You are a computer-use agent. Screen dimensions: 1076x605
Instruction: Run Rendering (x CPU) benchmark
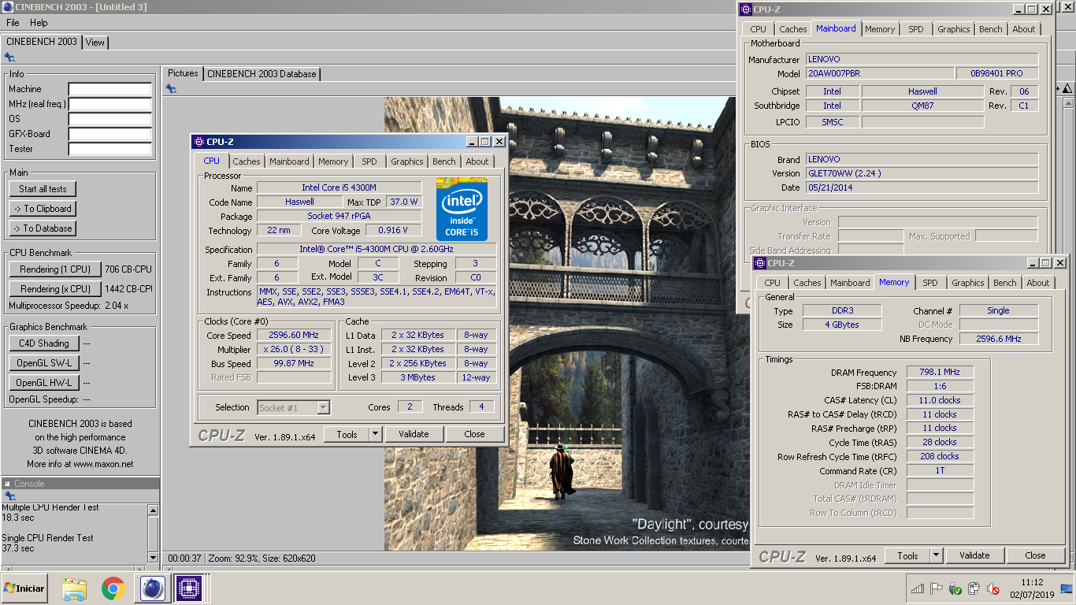click(x=55, y=289)
